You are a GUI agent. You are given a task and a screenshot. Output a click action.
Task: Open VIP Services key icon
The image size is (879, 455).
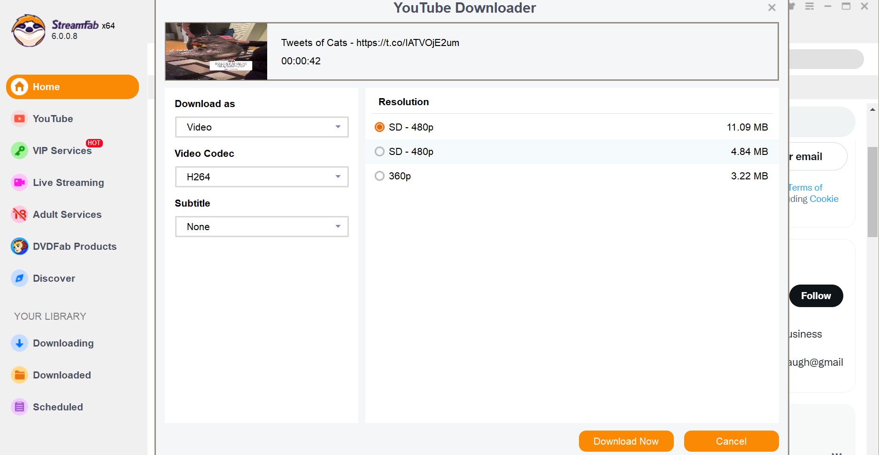click(20, 151)
